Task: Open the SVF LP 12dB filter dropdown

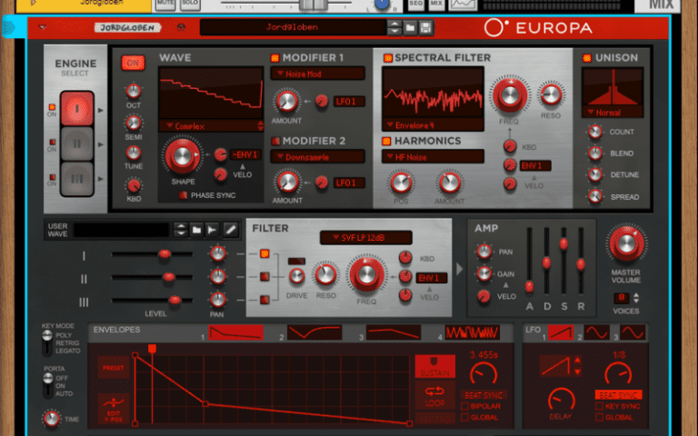Action: point(365,238)
